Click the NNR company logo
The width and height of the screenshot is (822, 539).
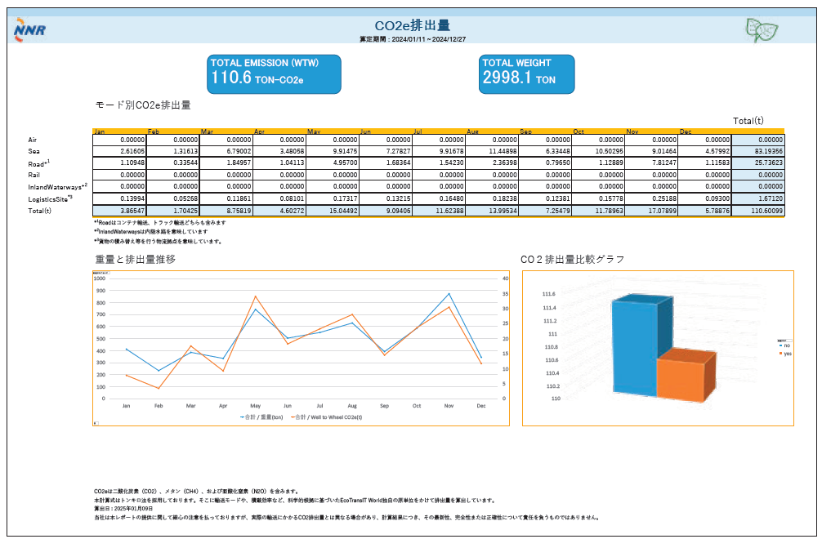[x=30, y=30]
